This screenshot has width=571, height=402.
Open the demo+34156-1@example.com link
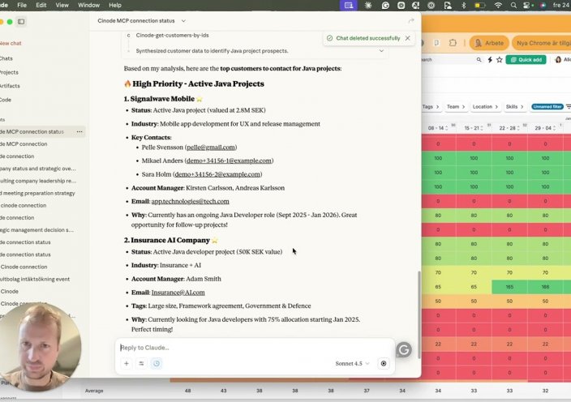(x=229, y=160)
